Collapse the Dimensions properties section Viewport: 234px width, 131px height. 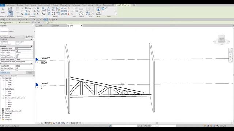(x=32, y=64)
